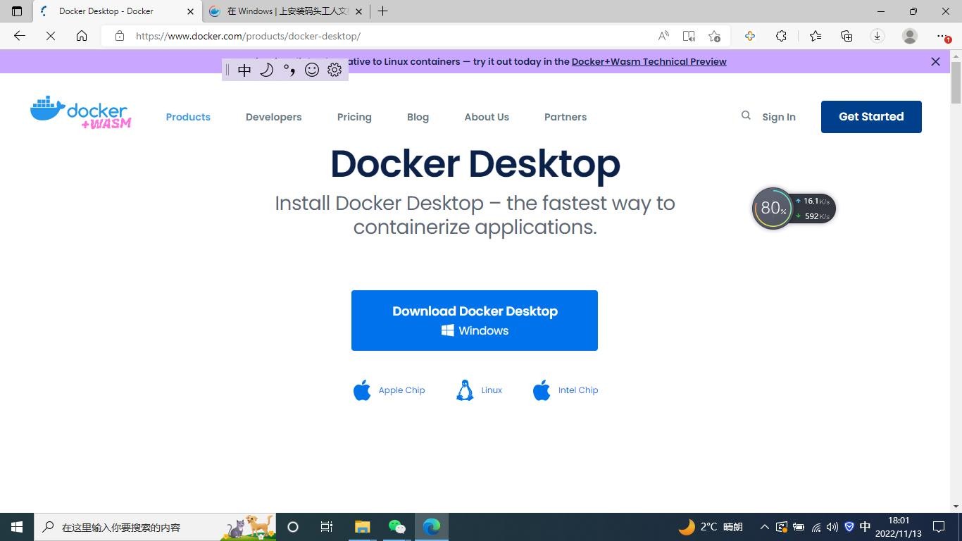
Task: Open the user profile avatar
Action: 910,36
